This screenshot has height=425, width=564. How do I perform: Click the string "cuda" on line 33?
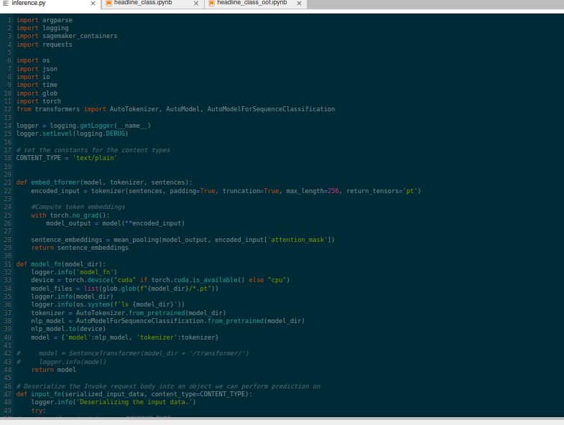pyautogui.click(x=126, y=280)
